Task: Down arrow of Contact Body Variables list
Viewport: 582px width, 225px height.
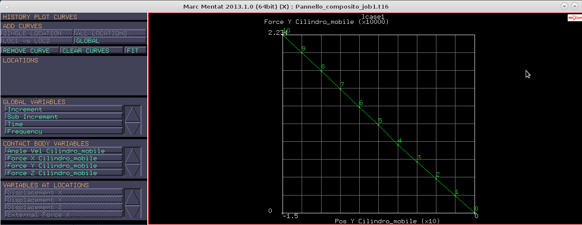Action: (x=133, y=170)
